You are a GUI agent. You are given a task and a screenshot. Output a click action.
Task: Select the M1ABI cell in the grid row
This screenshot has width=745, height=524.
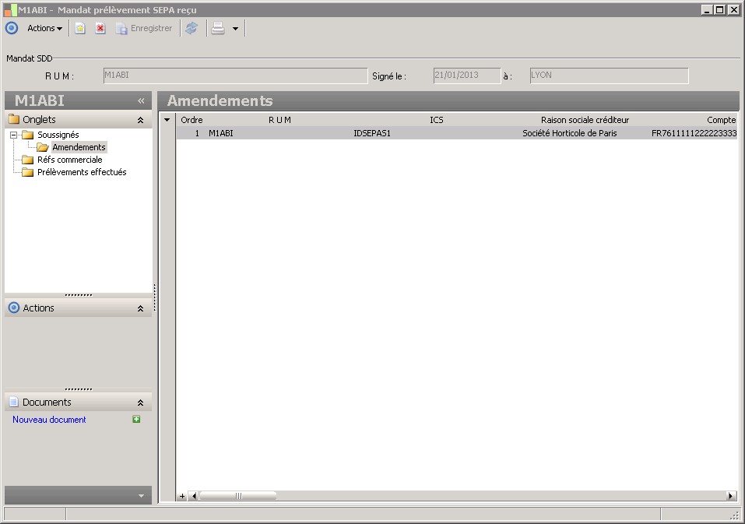221,133
